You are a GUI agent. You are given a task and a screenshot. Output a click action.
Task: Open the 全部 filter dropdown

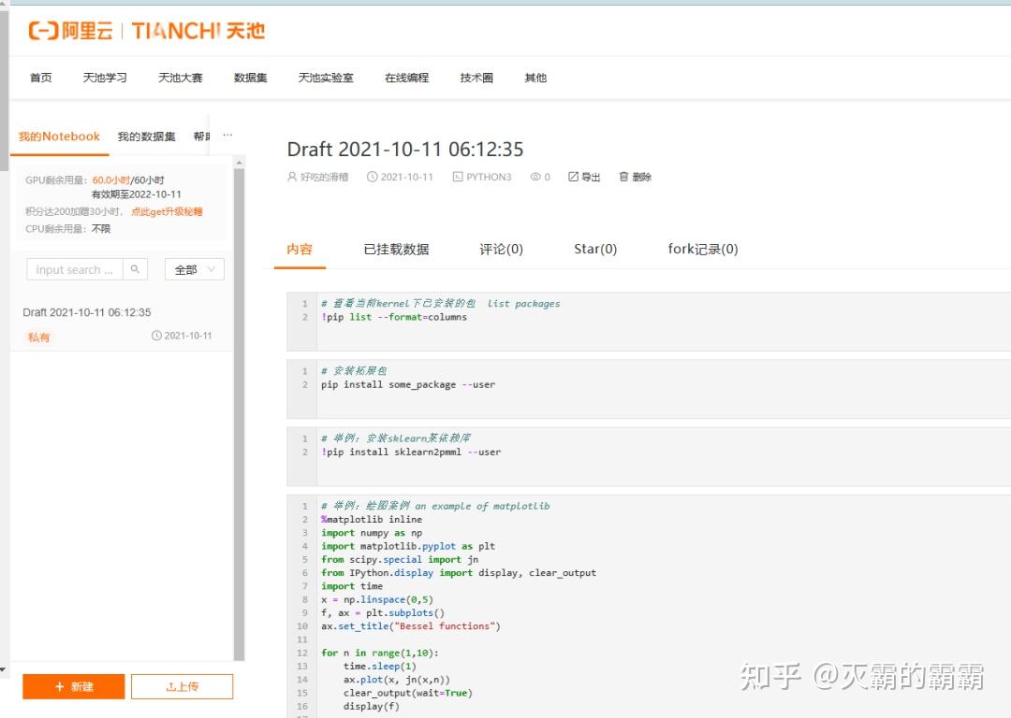(193, 269)
